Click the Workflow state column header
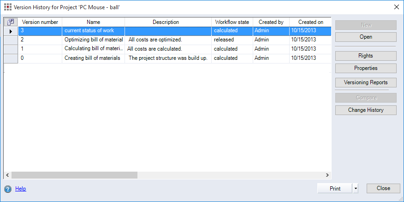 click(x=232, y=22)
